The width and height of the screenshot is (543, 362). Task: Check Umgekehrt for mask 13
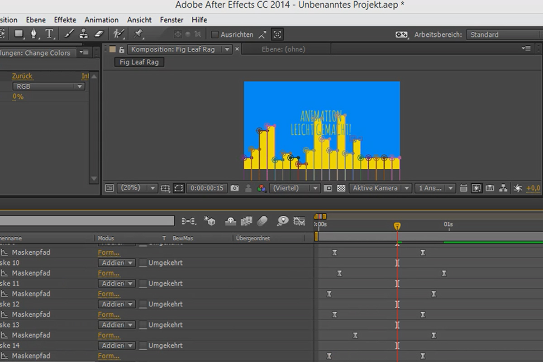click(143, 325)
